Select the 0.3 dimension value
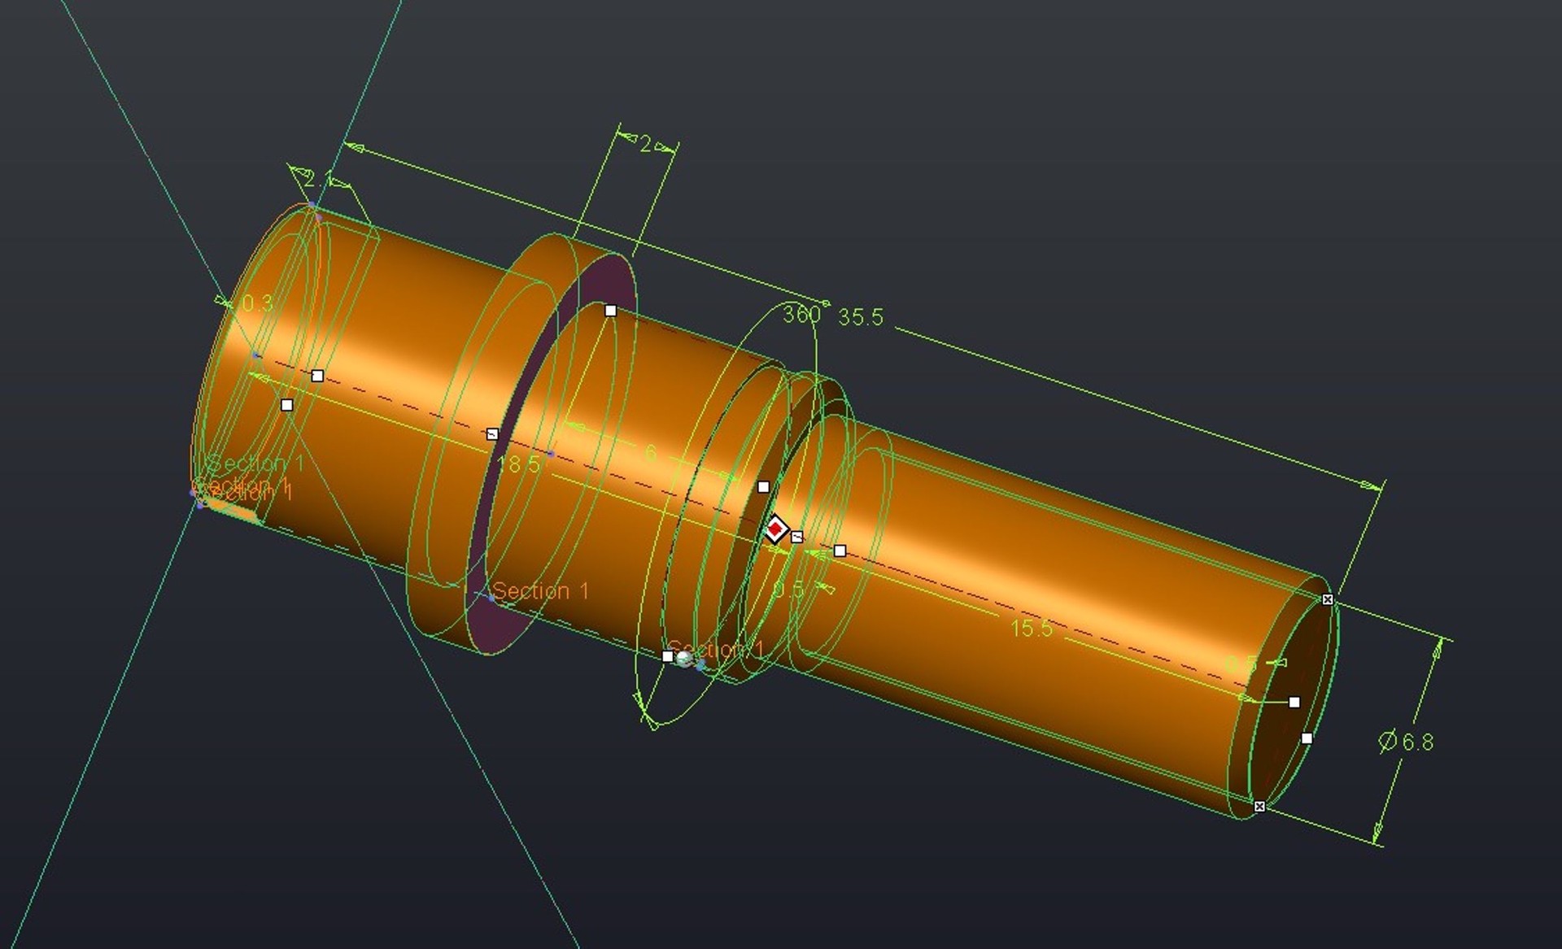The width and height of the screenshot is (1562, 949). pos(257,303)
